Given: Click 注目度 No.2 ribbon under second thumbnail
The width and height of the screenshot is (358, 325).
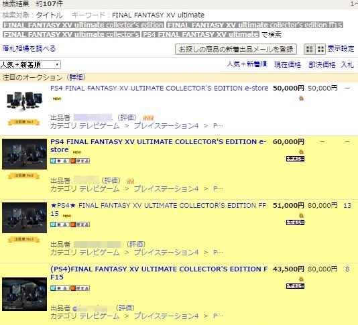Looking at the screenshot, I should point(24,176).
